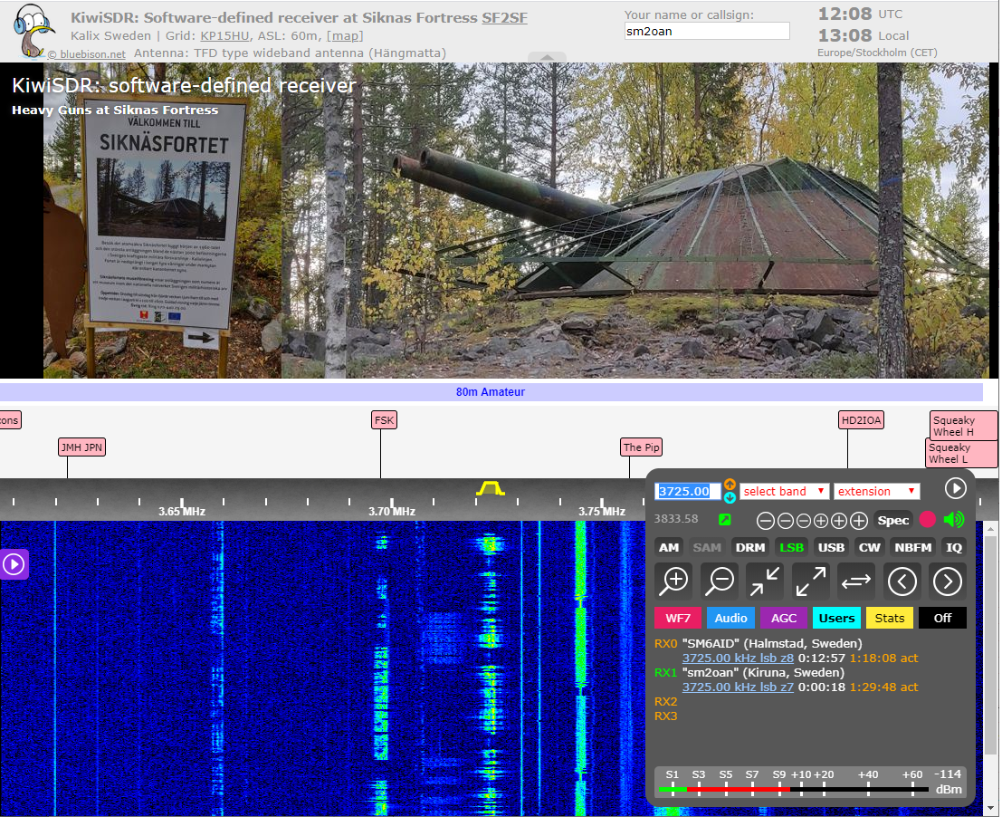Click the Off tab

point(942,618)
